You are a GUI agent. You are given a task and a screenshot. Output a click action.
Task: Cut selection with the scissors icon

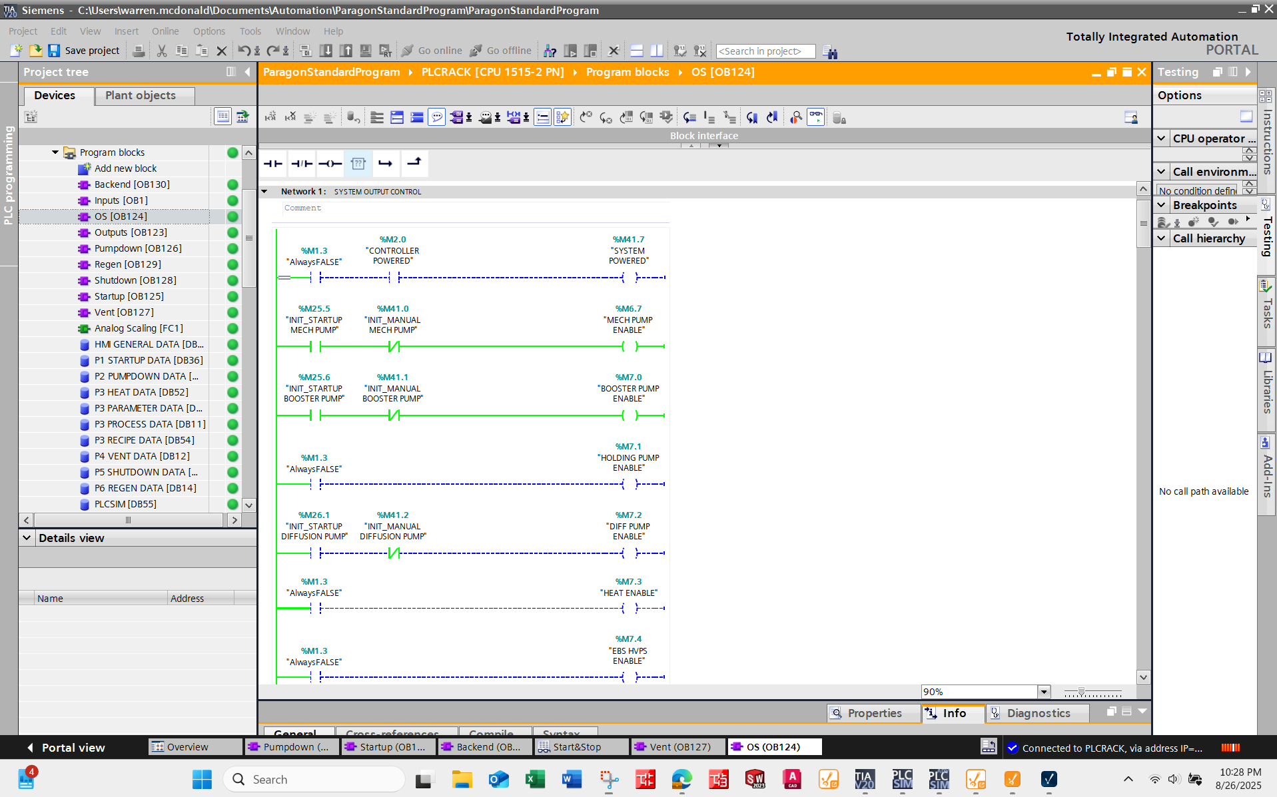[x=161, y=51]
